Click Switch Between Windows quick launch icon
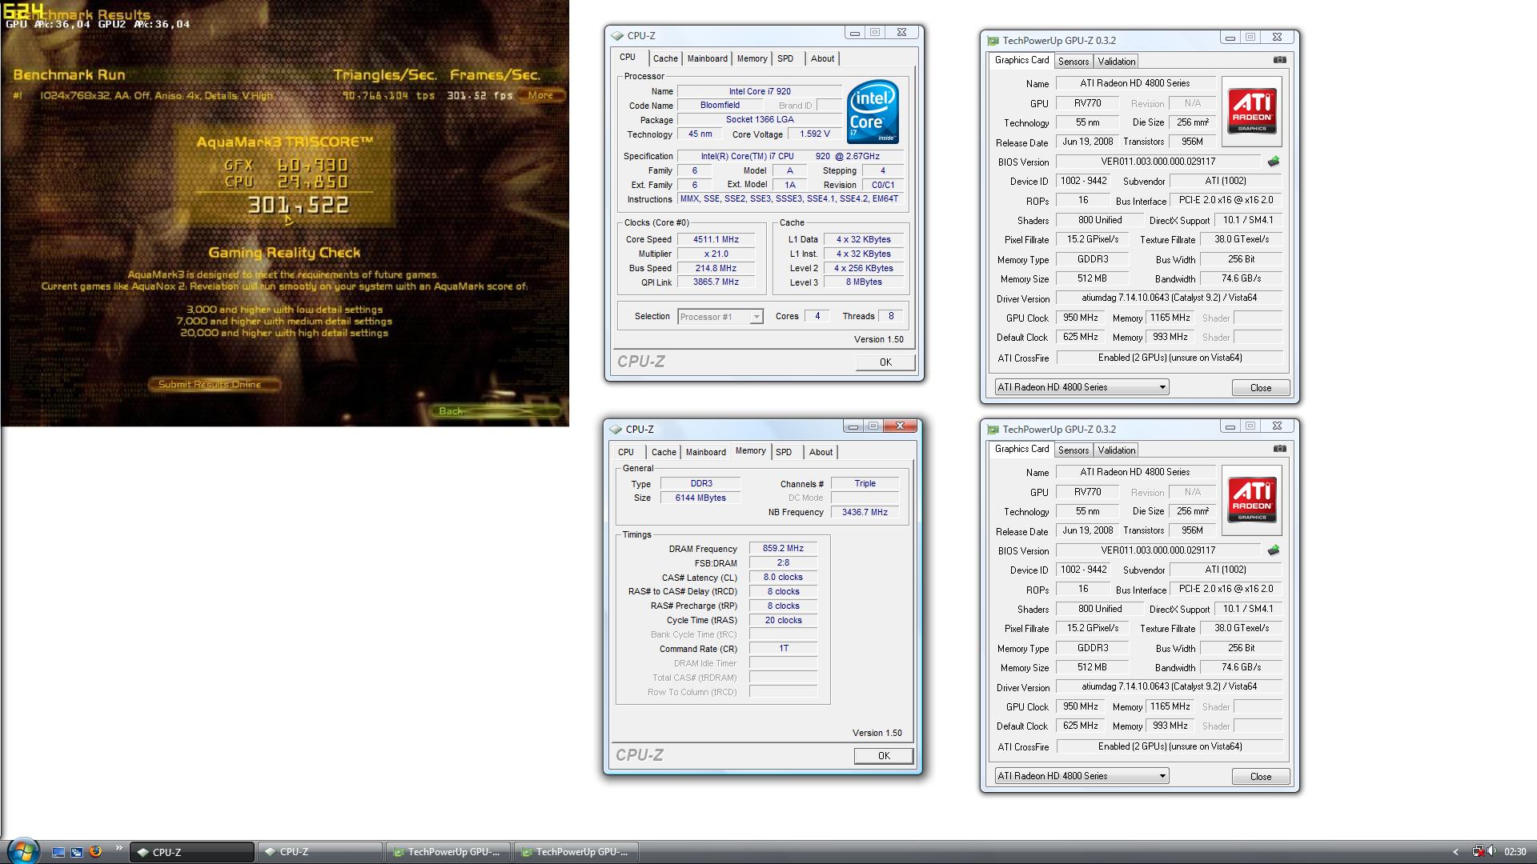1537x864 pixels. (77, 852)
